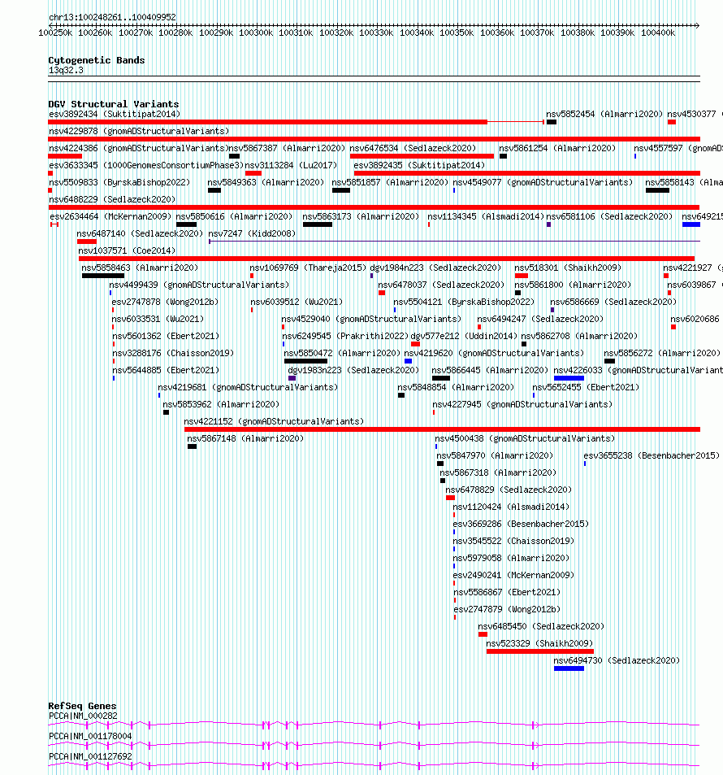Open the nsv4229878 (gnomADStructuralVariants) variant label
Viewport: 723px width, 775px height.
pyautogui.click(x=139, y=132)
